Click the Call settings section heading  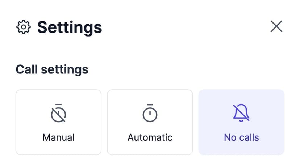52,69
